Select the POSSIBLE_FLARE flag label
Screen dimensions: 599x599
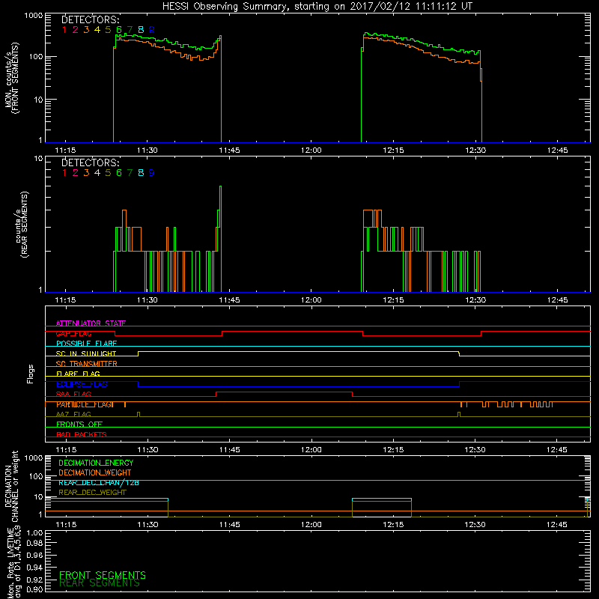tap(86, 344)
